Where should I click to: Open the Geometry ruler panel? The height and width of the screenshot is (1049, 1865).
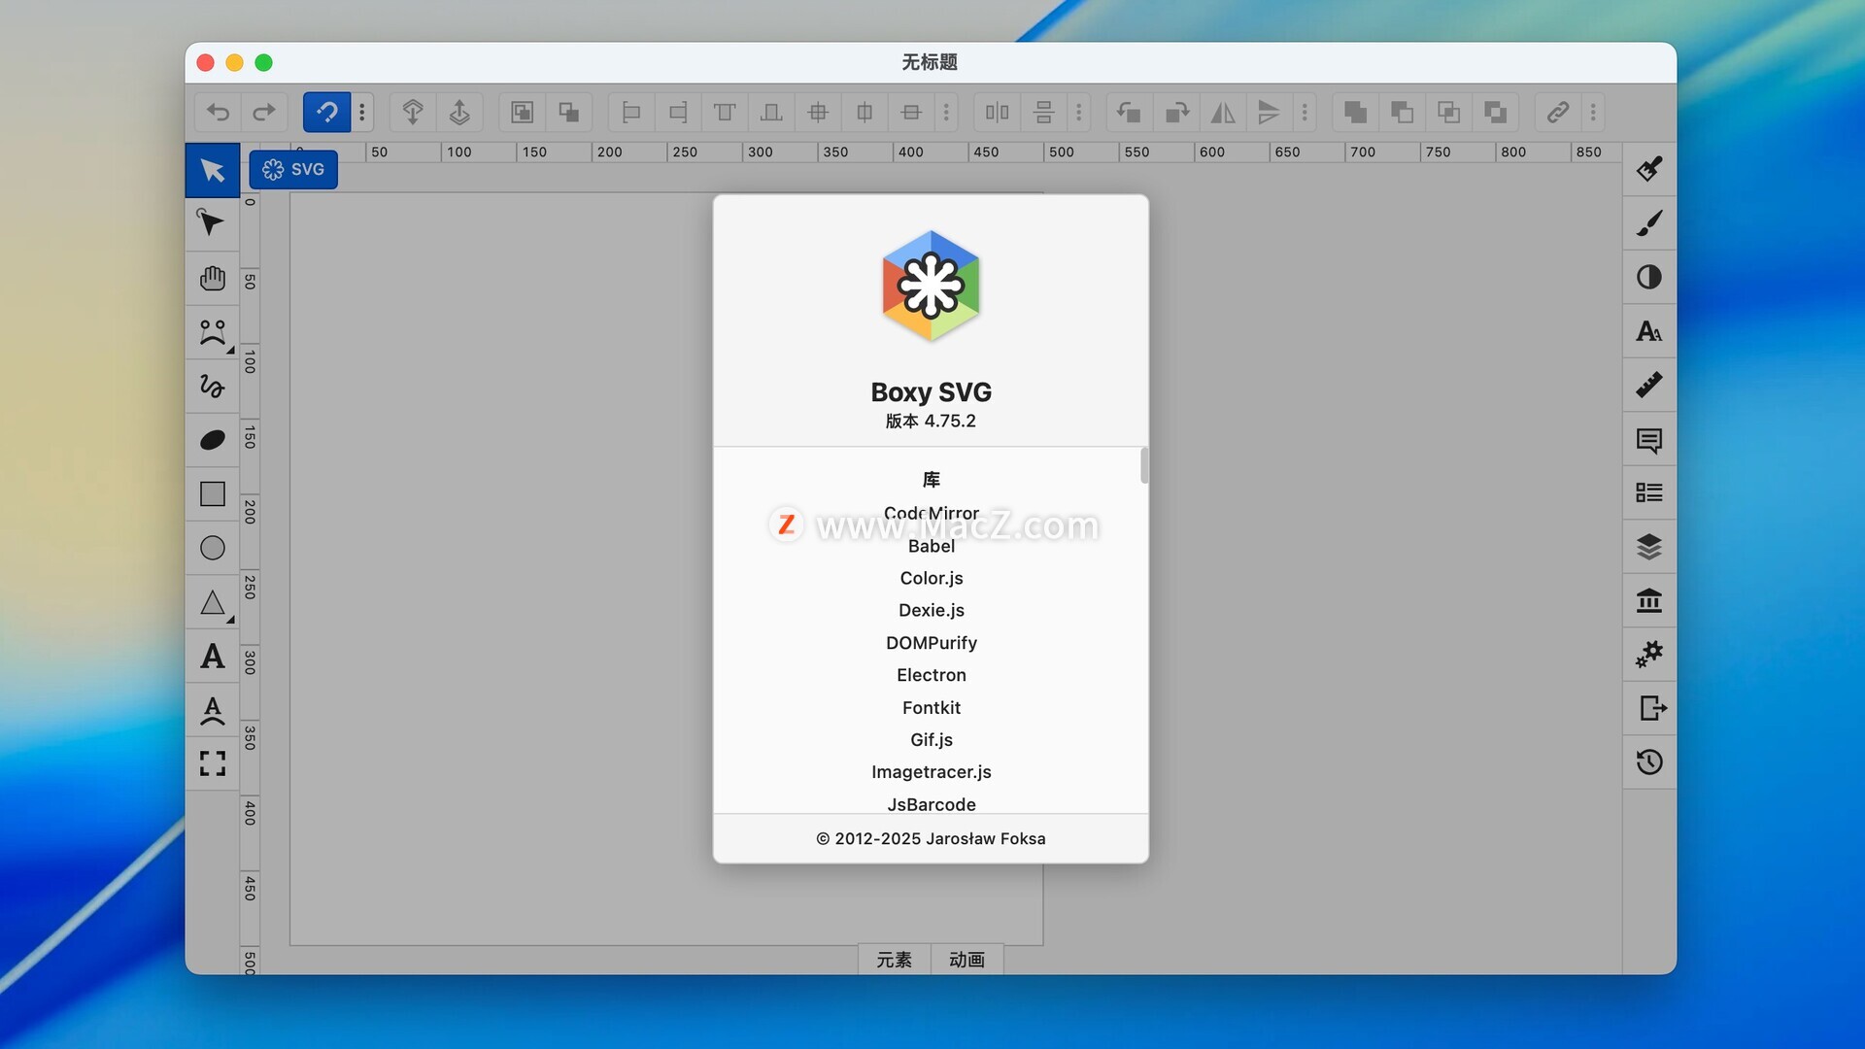(1649, 386)
